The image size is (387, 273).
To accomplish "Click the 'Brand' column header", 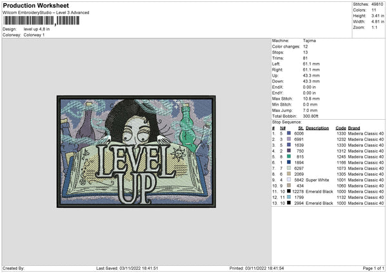I will pyautogui.click(x=354, y=128).
